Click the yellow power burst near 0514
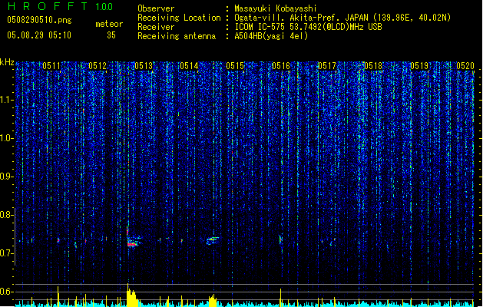The width and height of the screenshot is (483, 307). (213, 300)
